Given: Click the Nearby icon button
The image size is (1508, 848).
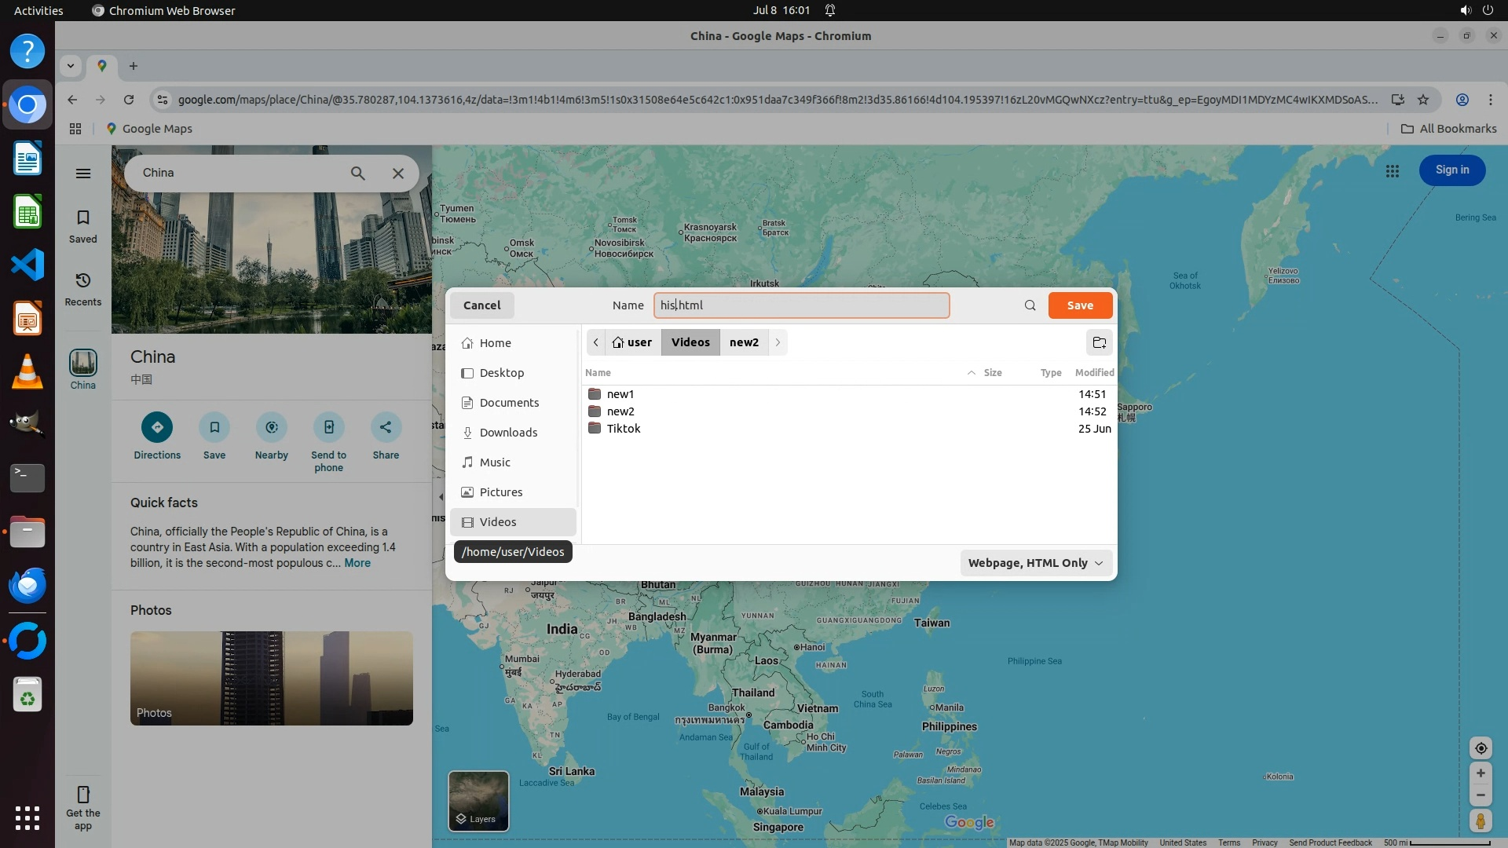Looking at the screenshot, I should click(272, 427).
